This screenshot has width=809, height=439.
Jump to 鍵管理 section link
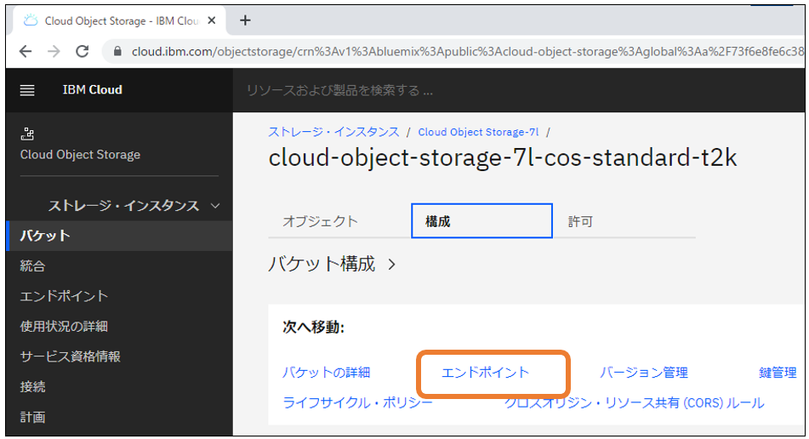778,373
